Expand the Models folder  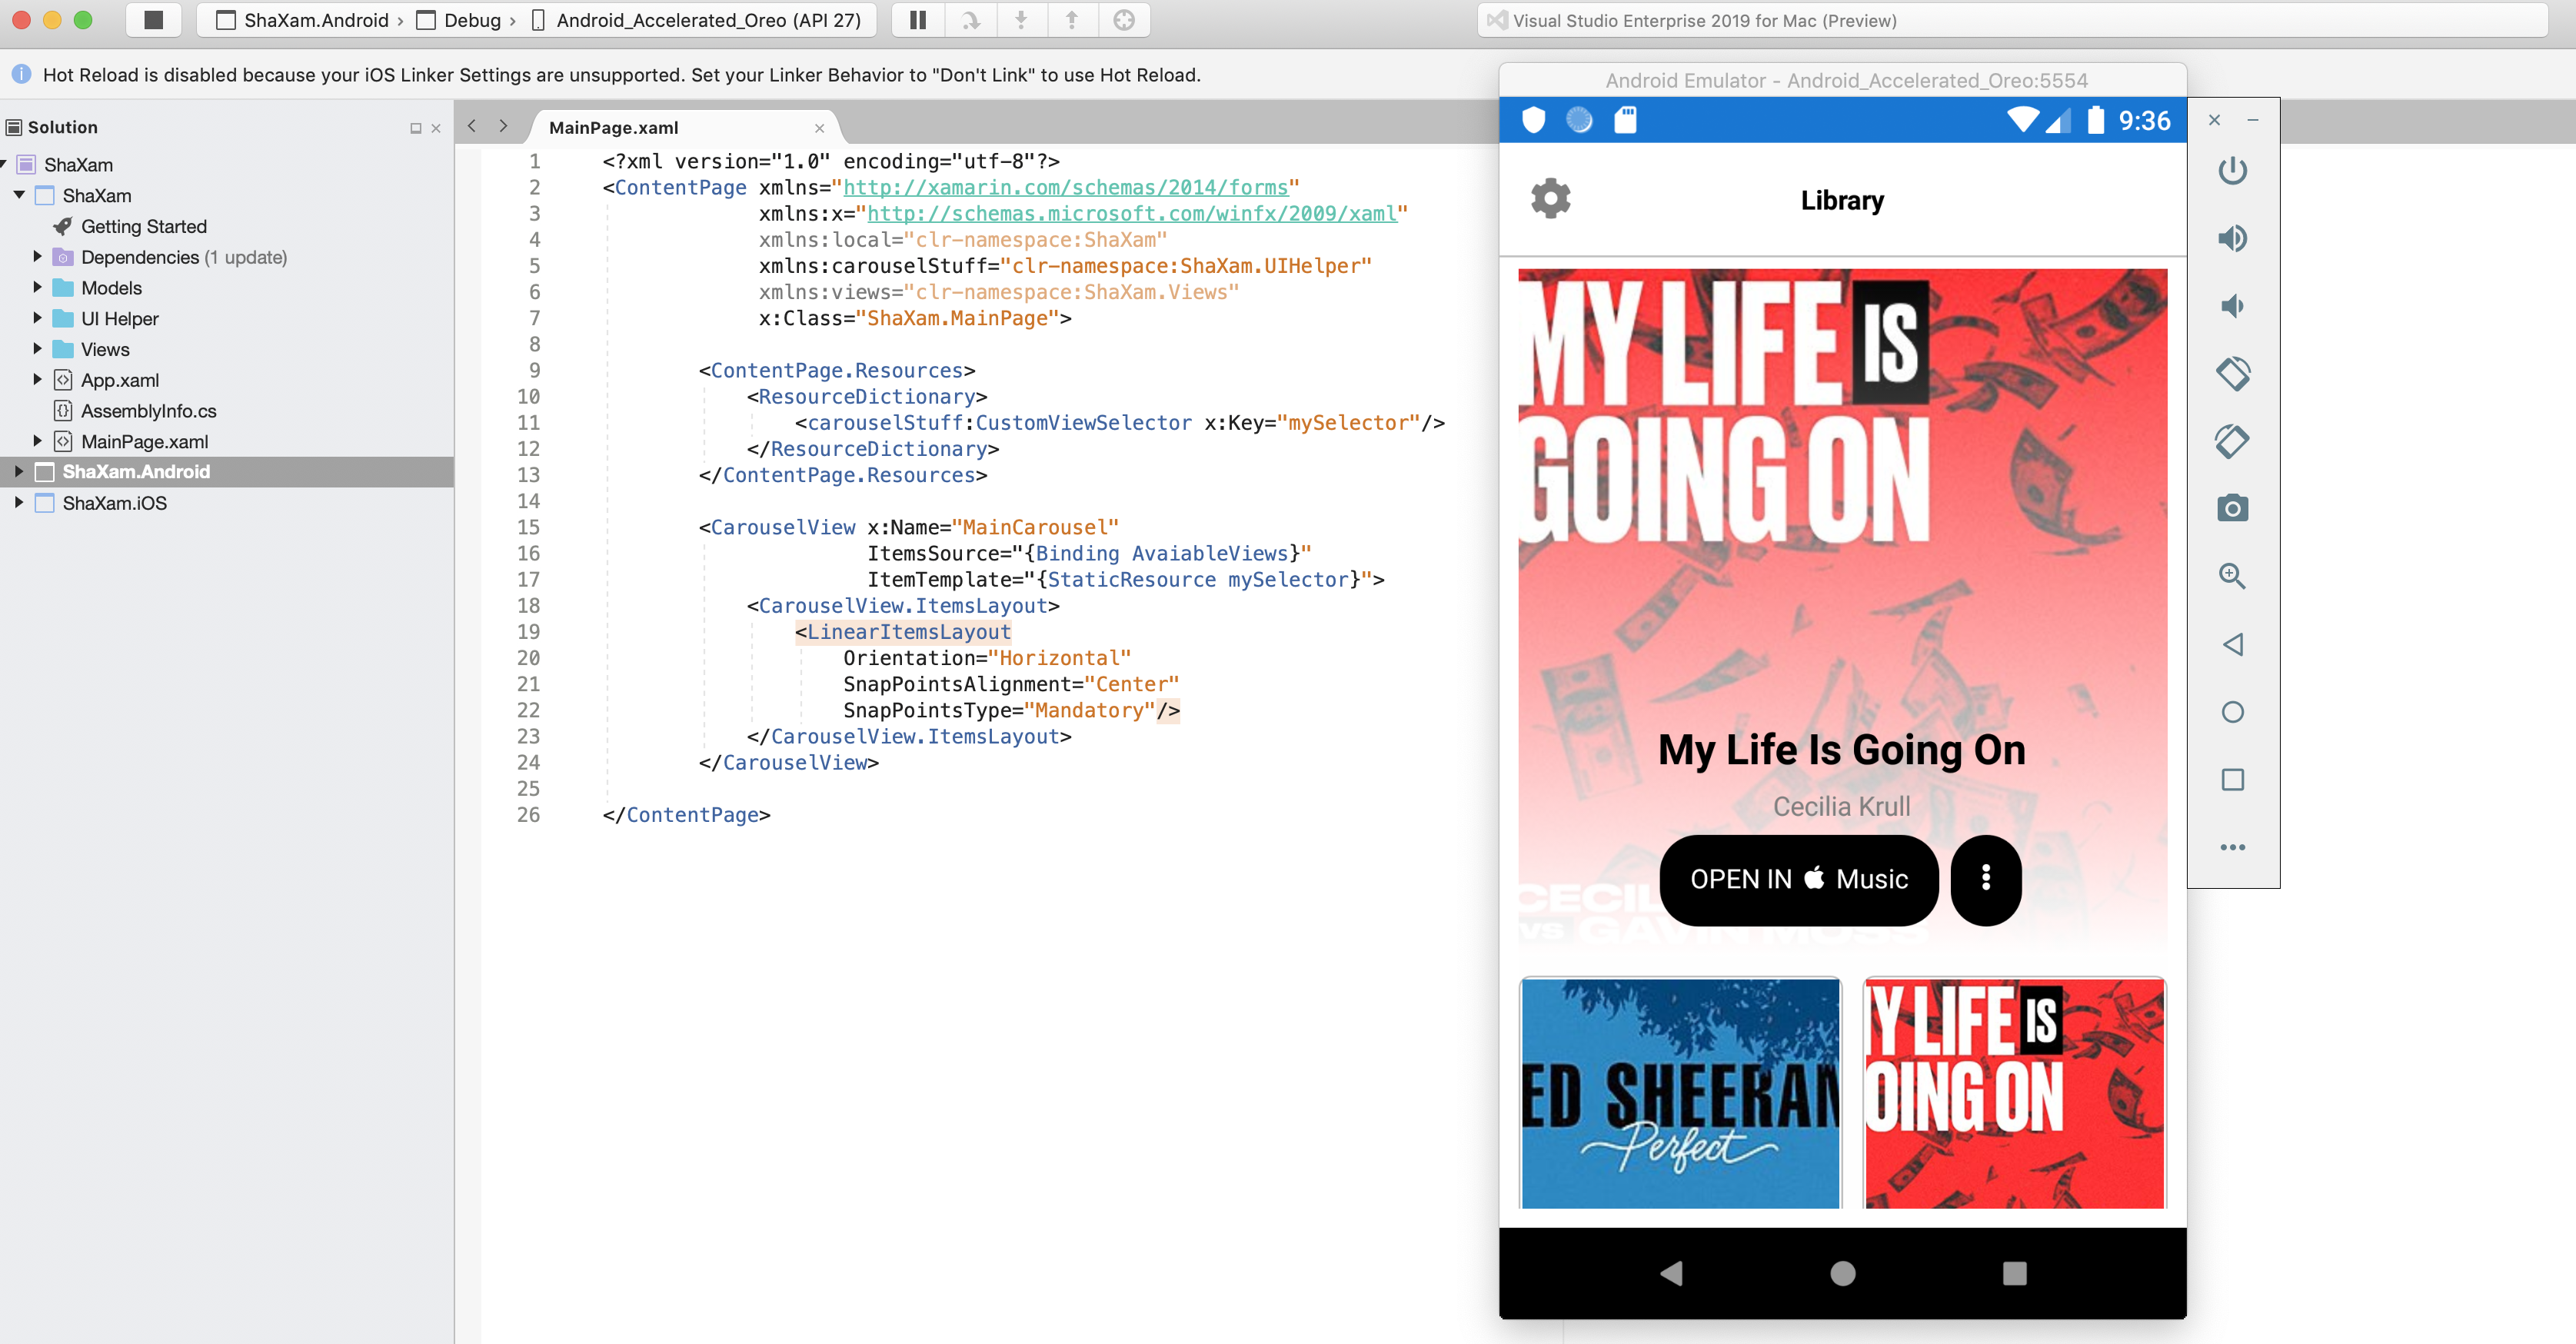37,287
